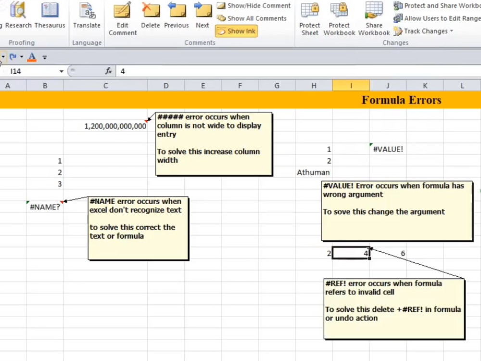Delete the selected comment
Viewport: 481px width, 361px height.
[150, 15]
